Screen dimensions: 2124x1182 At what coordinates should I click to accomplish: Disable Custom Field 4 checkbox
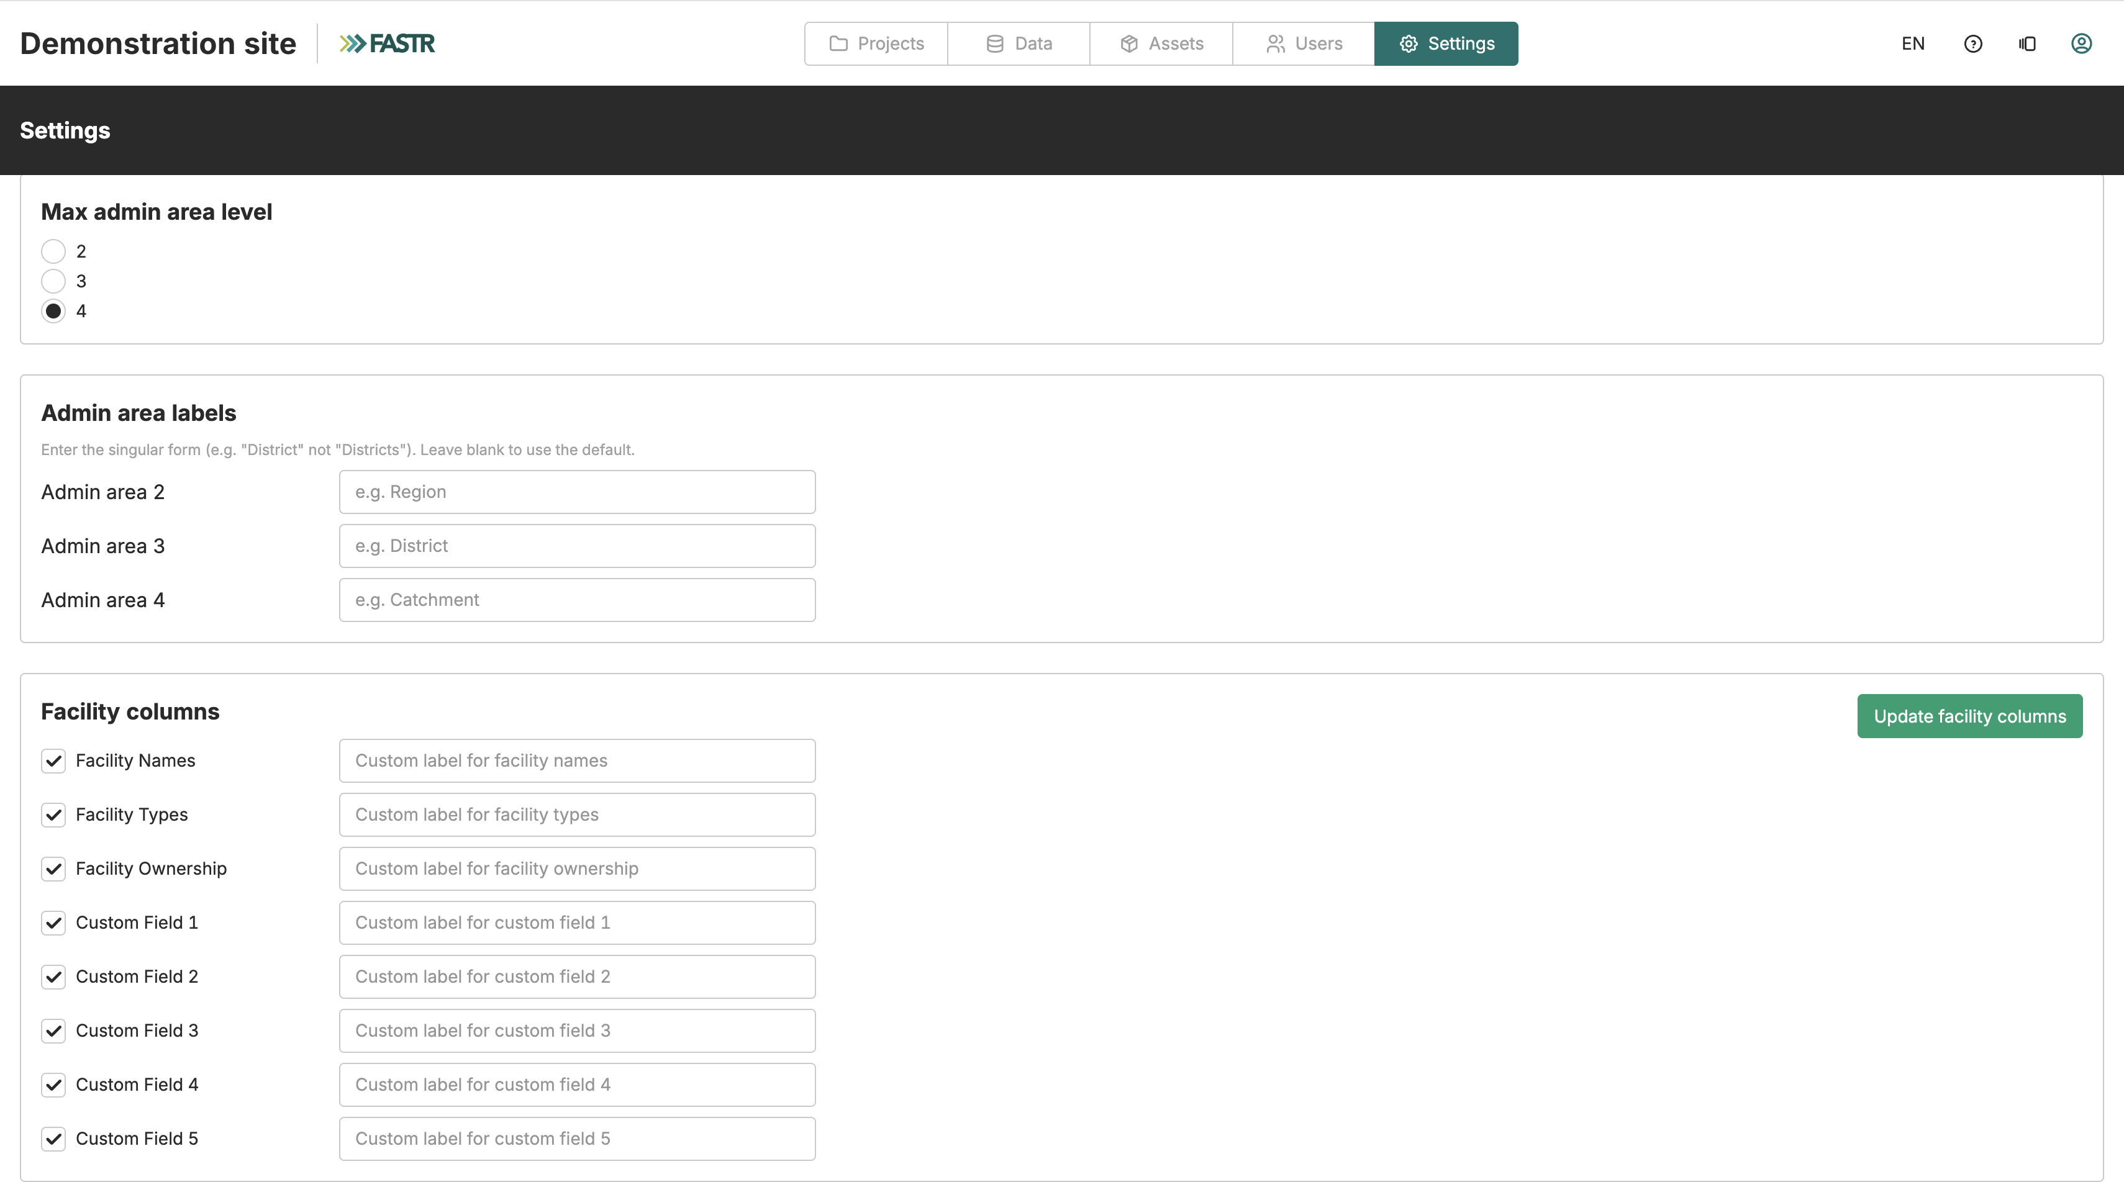click(x=53, y=1085)
